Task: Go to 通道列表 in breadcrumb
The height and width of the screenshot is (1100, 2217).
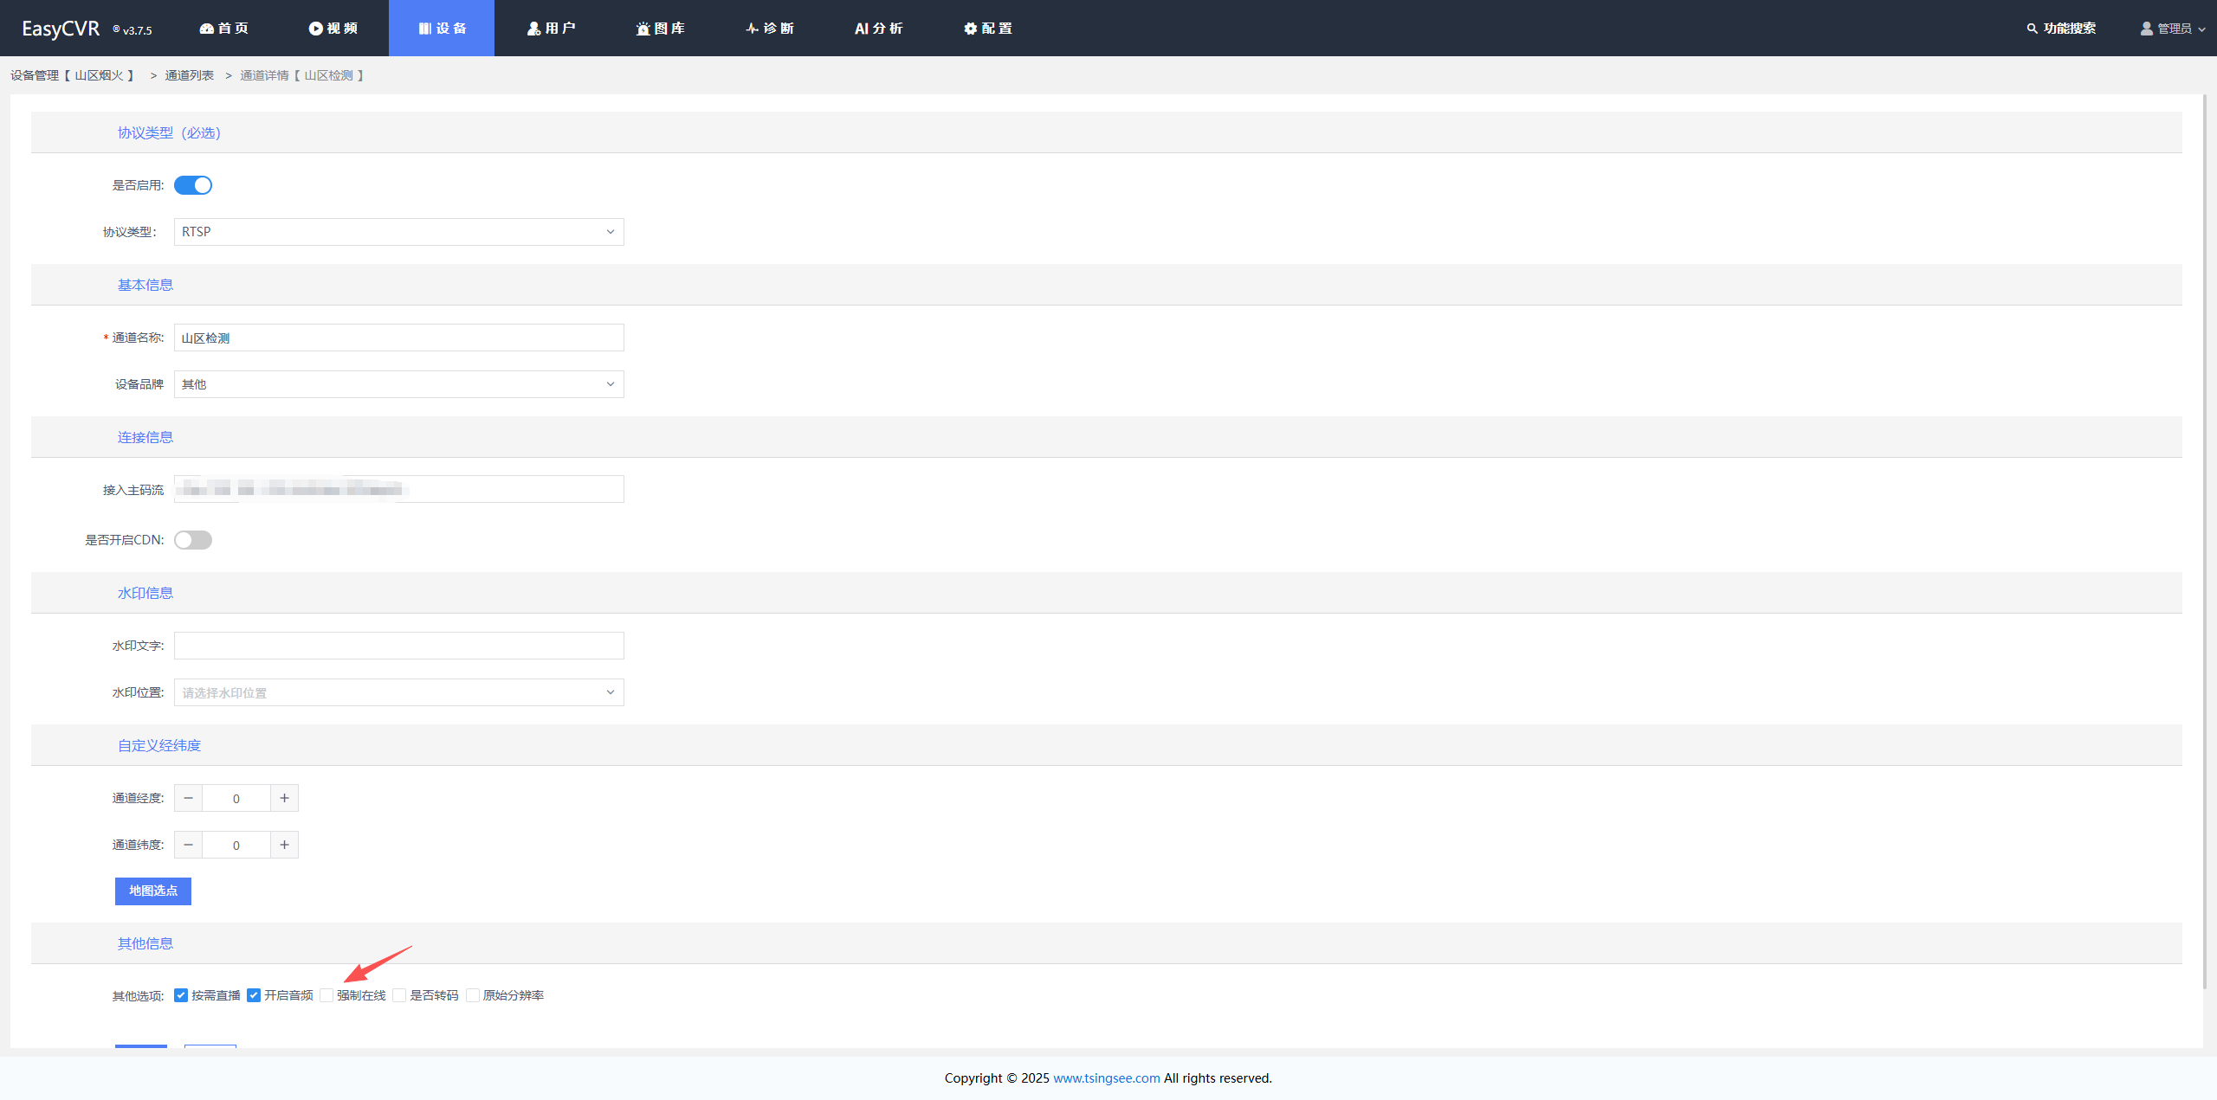Action: [189, 75]
